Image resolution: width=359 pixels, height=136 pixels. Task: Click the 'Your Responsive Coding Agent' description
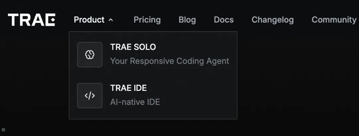click(x=170, y=61)
